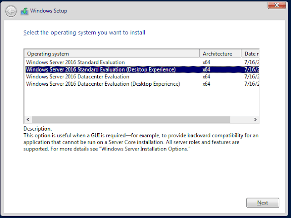Click the back arrow in Windows Setup
The image size is (291, 218).
11,11
